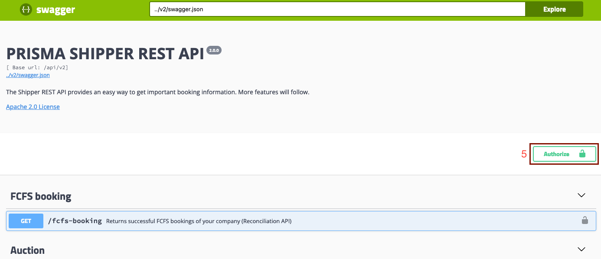
Task: Open the ../v2/swagger.json link below title
Action: tap(28, 75)
